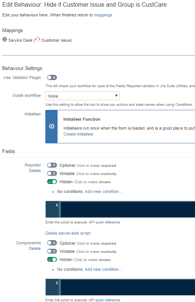Click the Reporter field label
Image resolution: width=195 pixels, height=302 pixels.
(33, 165)
